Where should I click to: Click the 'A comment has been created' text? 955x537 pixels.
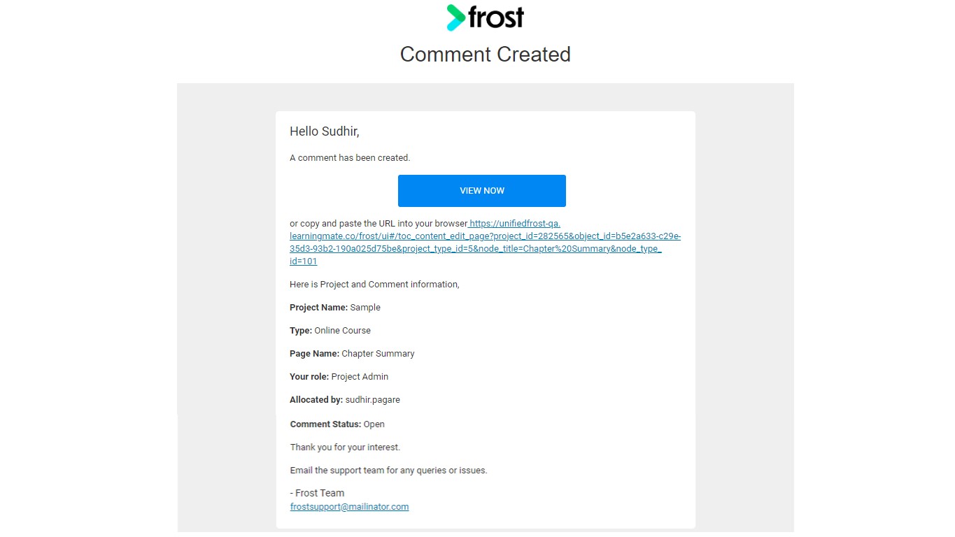(x=350, y=158)
